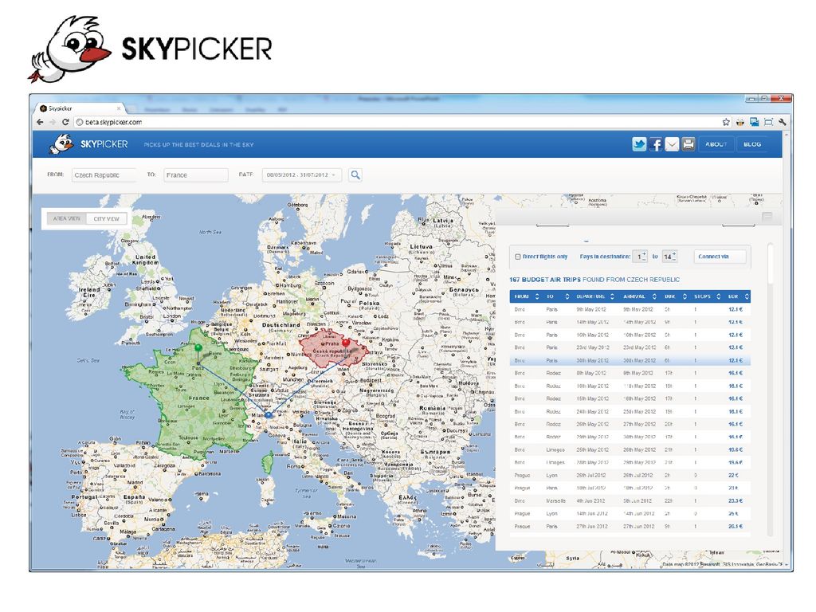Select the Brno–Limoges 25th May 2012 trip
The image size is (816, 612).
630,449
